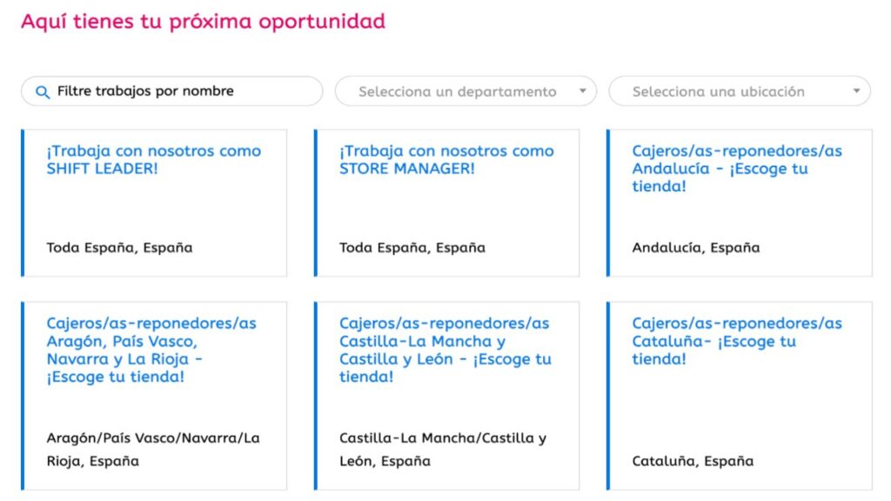Image resolution: width=891 pixels, height=501 pixels.
Task: Select the Cajeros/as-reponedores/as Andalucía listing
Action: coord(736,168)
